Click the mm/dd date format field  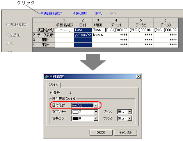coord(83,105)
